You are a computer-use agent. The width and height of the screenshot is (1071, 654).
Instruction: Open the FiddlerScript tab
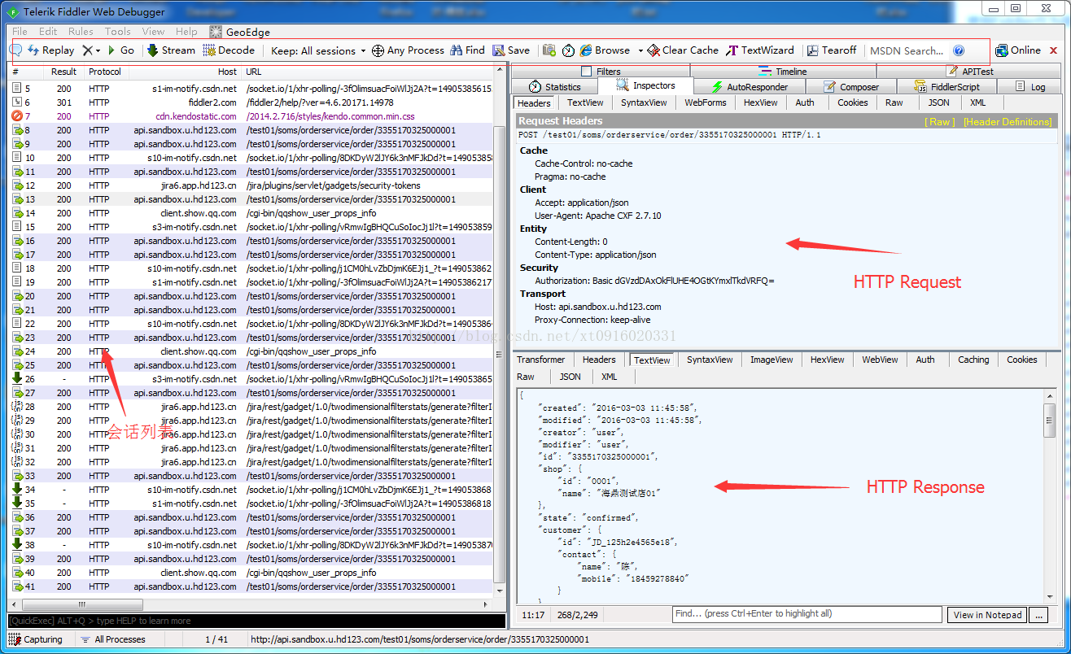pyautogui.click(x=946, y=87)
